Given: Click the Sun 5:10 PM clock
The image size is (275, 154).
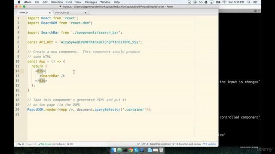Looking at the screenshot, I should [236, 2].
